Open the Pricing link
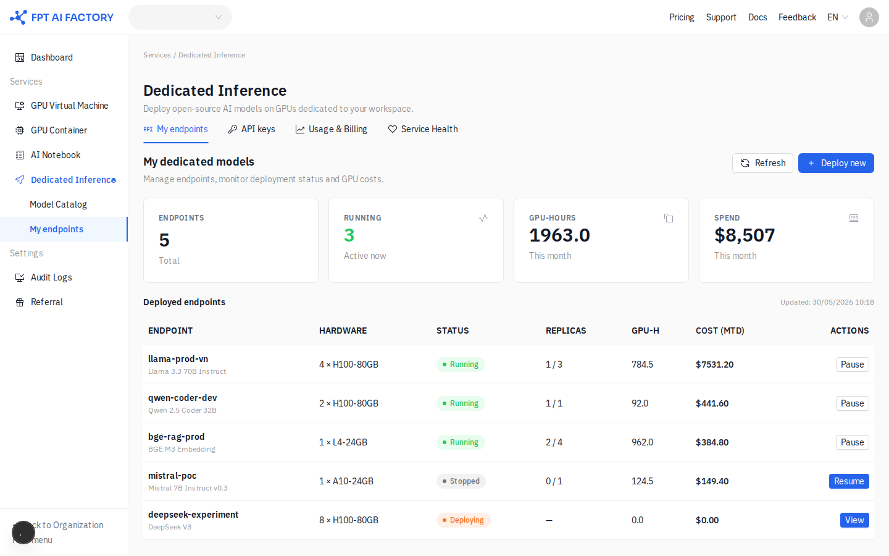889x556 pixels. 682,17
